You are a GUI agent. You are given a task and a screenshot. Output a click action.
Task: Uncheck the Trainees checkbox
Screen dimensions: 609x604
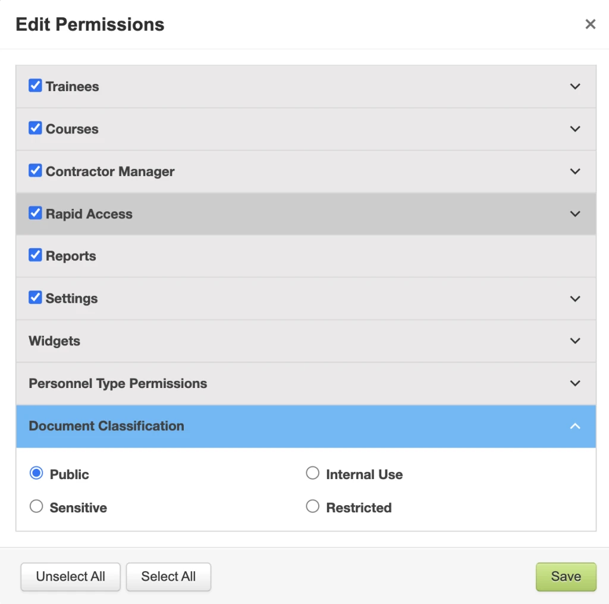pos(35,86)
